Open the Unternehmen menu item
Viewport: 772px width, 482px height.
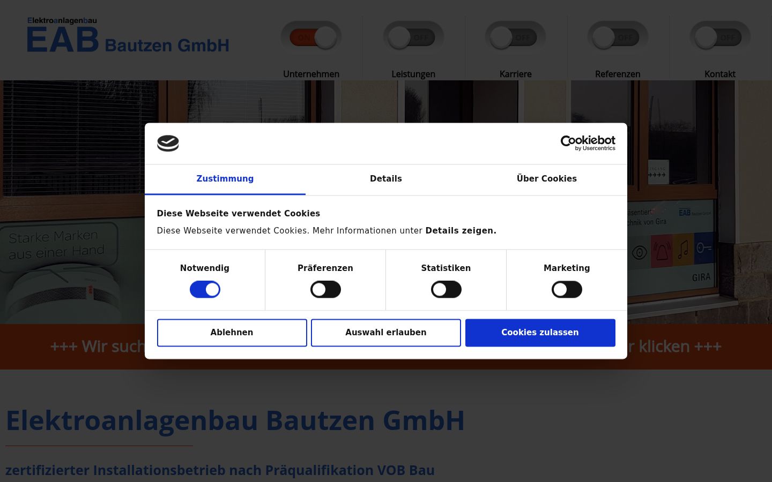click(x=311, y=74)
